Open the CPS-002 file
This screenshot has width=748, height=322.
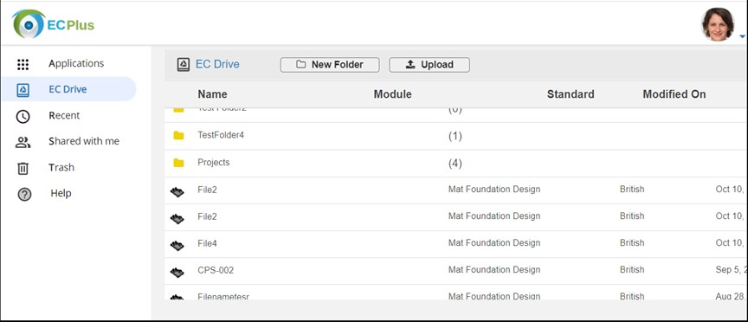click(216, 270)
